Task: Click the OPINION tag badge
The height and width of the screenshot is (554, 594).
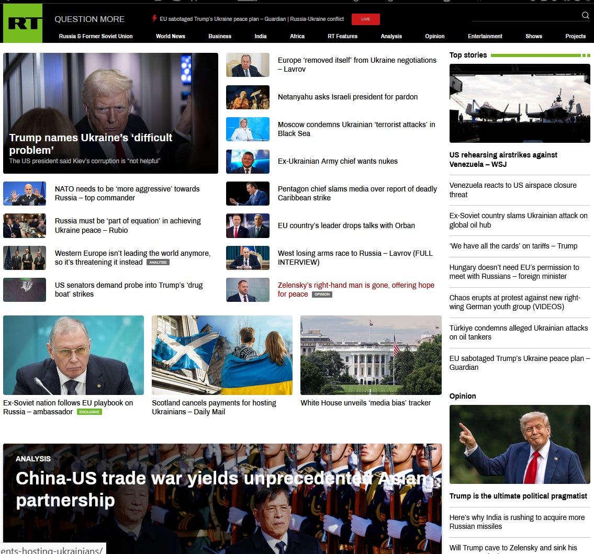Action: pos(322,294)
